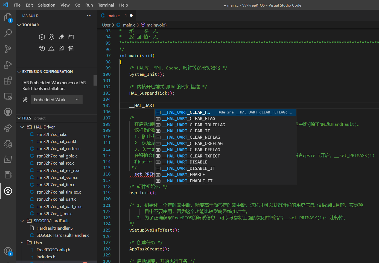Open the Explorer view in activity bar
This screenshot has width=379, height=263.
(x=8, y=18)
